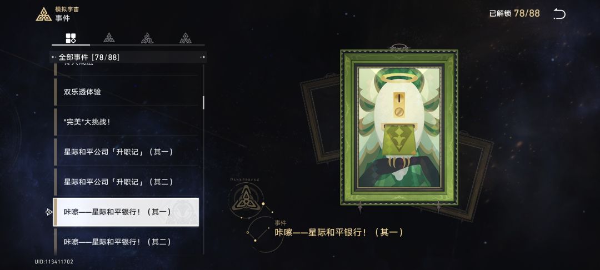Switch to second triangle category tab
This screenshot has height=270, width=600.
click(109, 38)
